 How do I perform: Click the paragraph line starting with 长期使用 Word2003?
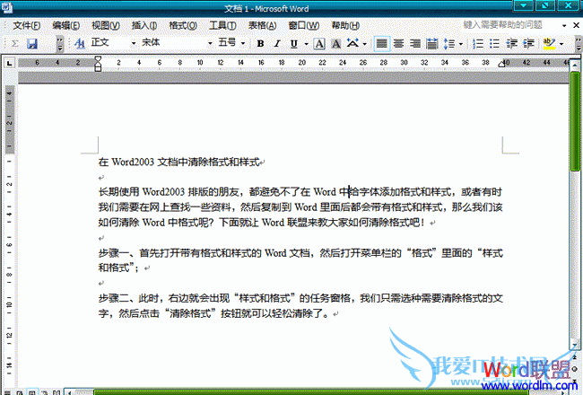point(300,192)
